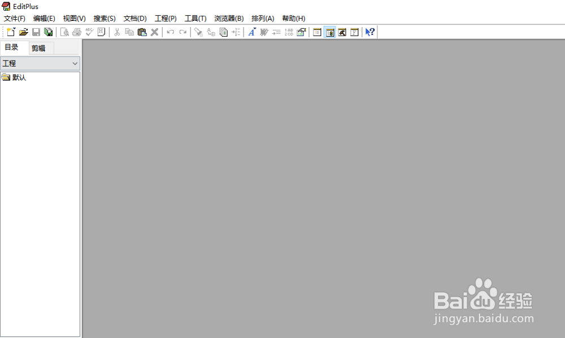This screenshot has height=338, width=565.
Task: Print the document with the printer icon
Action: pos(77,32)
